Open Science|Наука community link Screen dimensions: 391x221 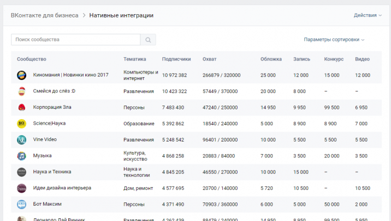pos(49,124)
